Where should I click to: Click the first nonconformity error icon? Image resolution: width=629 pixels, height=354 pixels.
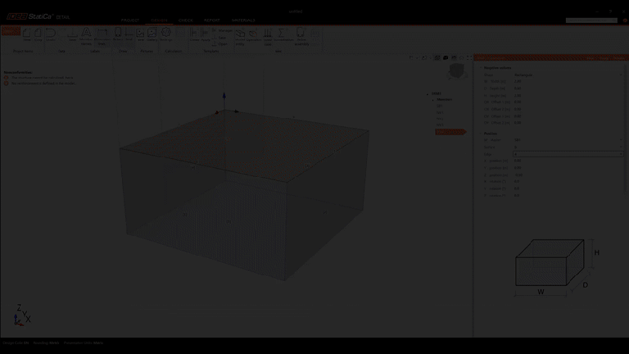coord(6,78)
